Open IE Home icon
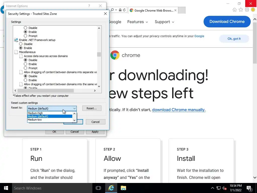The height and width of the screenshot is (193, 257). [x=235, y=10]
